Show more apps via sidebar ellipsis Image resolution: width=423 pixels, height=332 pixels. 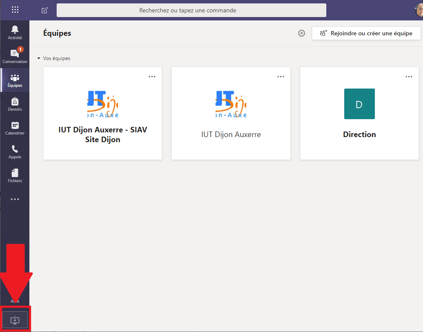(x=15, y=199)
